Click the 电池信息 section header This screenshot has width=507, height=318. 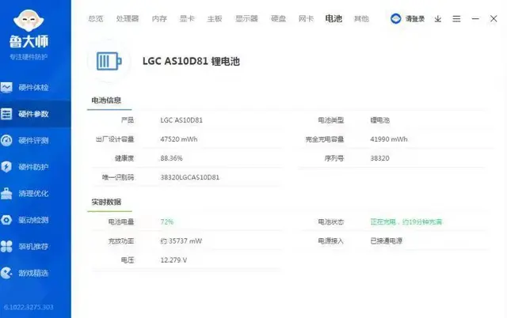tap(106, 100)
